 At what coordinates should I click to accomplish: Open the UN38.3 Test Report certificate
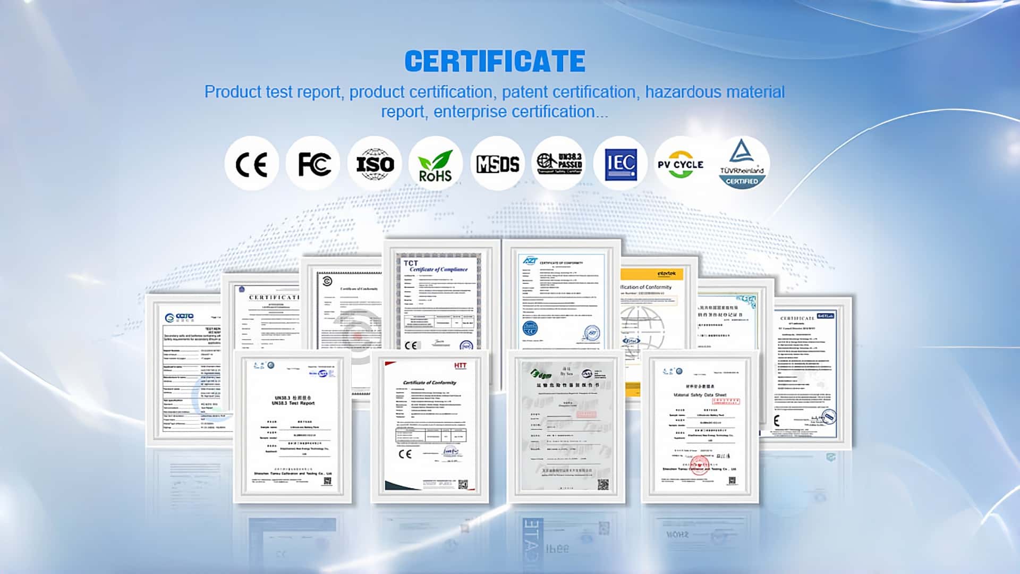(x=293, y=426)
